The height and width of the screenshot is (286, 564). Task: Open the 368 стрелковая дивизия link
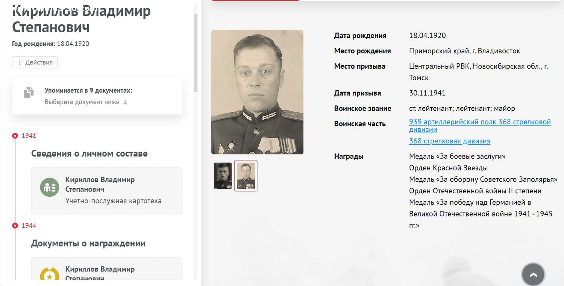click(x=450, y=141)
